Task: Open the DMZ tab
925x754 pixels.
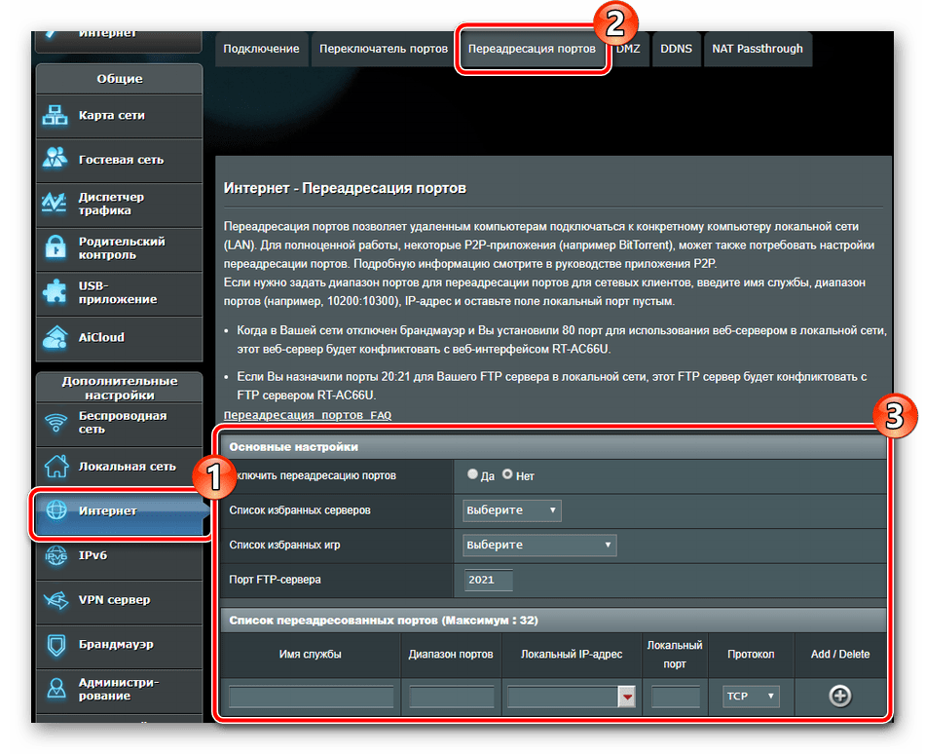Action: coord(629,49)
